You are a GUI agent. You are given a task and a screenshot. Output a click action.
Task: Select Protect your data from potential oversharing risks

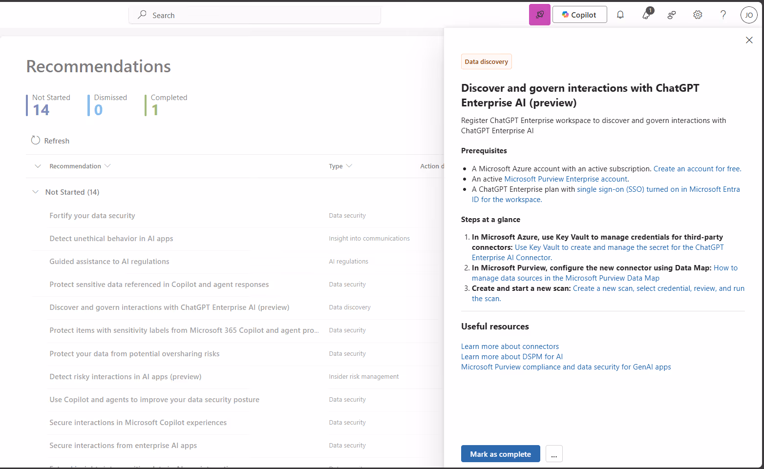[x=134, y=354]
